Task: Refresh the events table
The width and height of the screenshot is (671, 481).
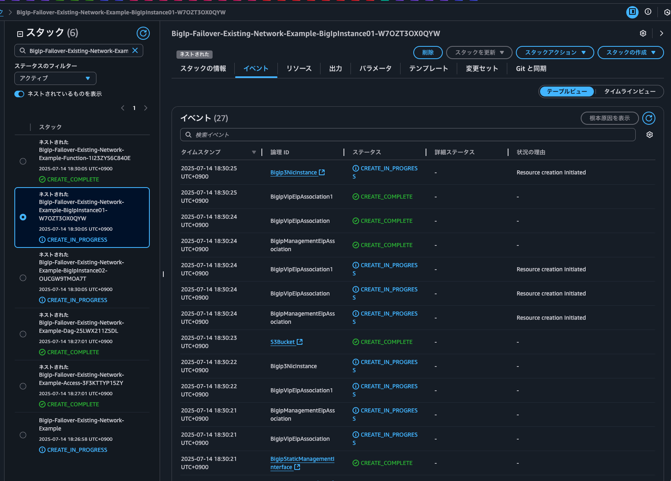Action: [649, 118]
